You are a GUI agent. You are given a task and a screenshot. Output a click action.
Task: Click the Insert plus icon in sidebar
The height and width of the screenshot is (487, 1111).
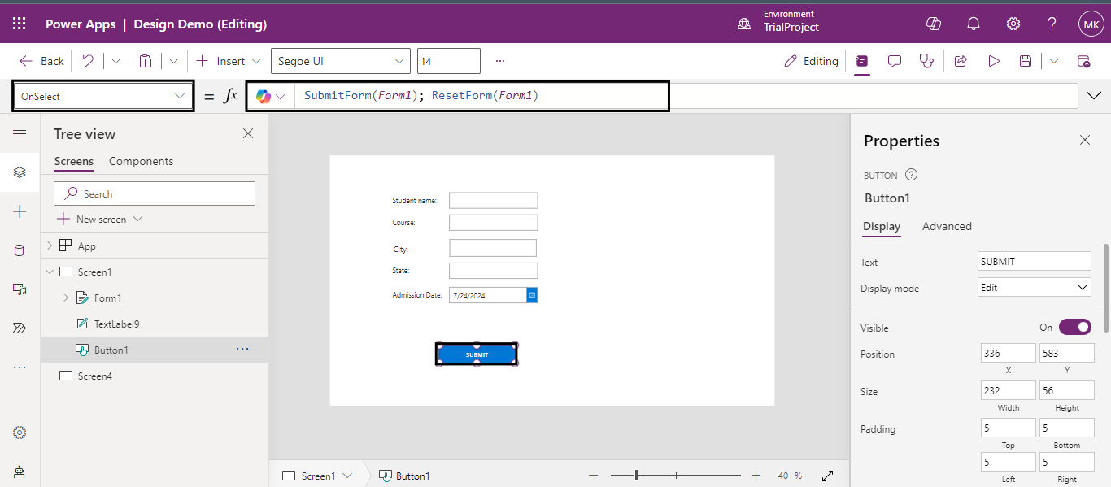coord(20,211)
